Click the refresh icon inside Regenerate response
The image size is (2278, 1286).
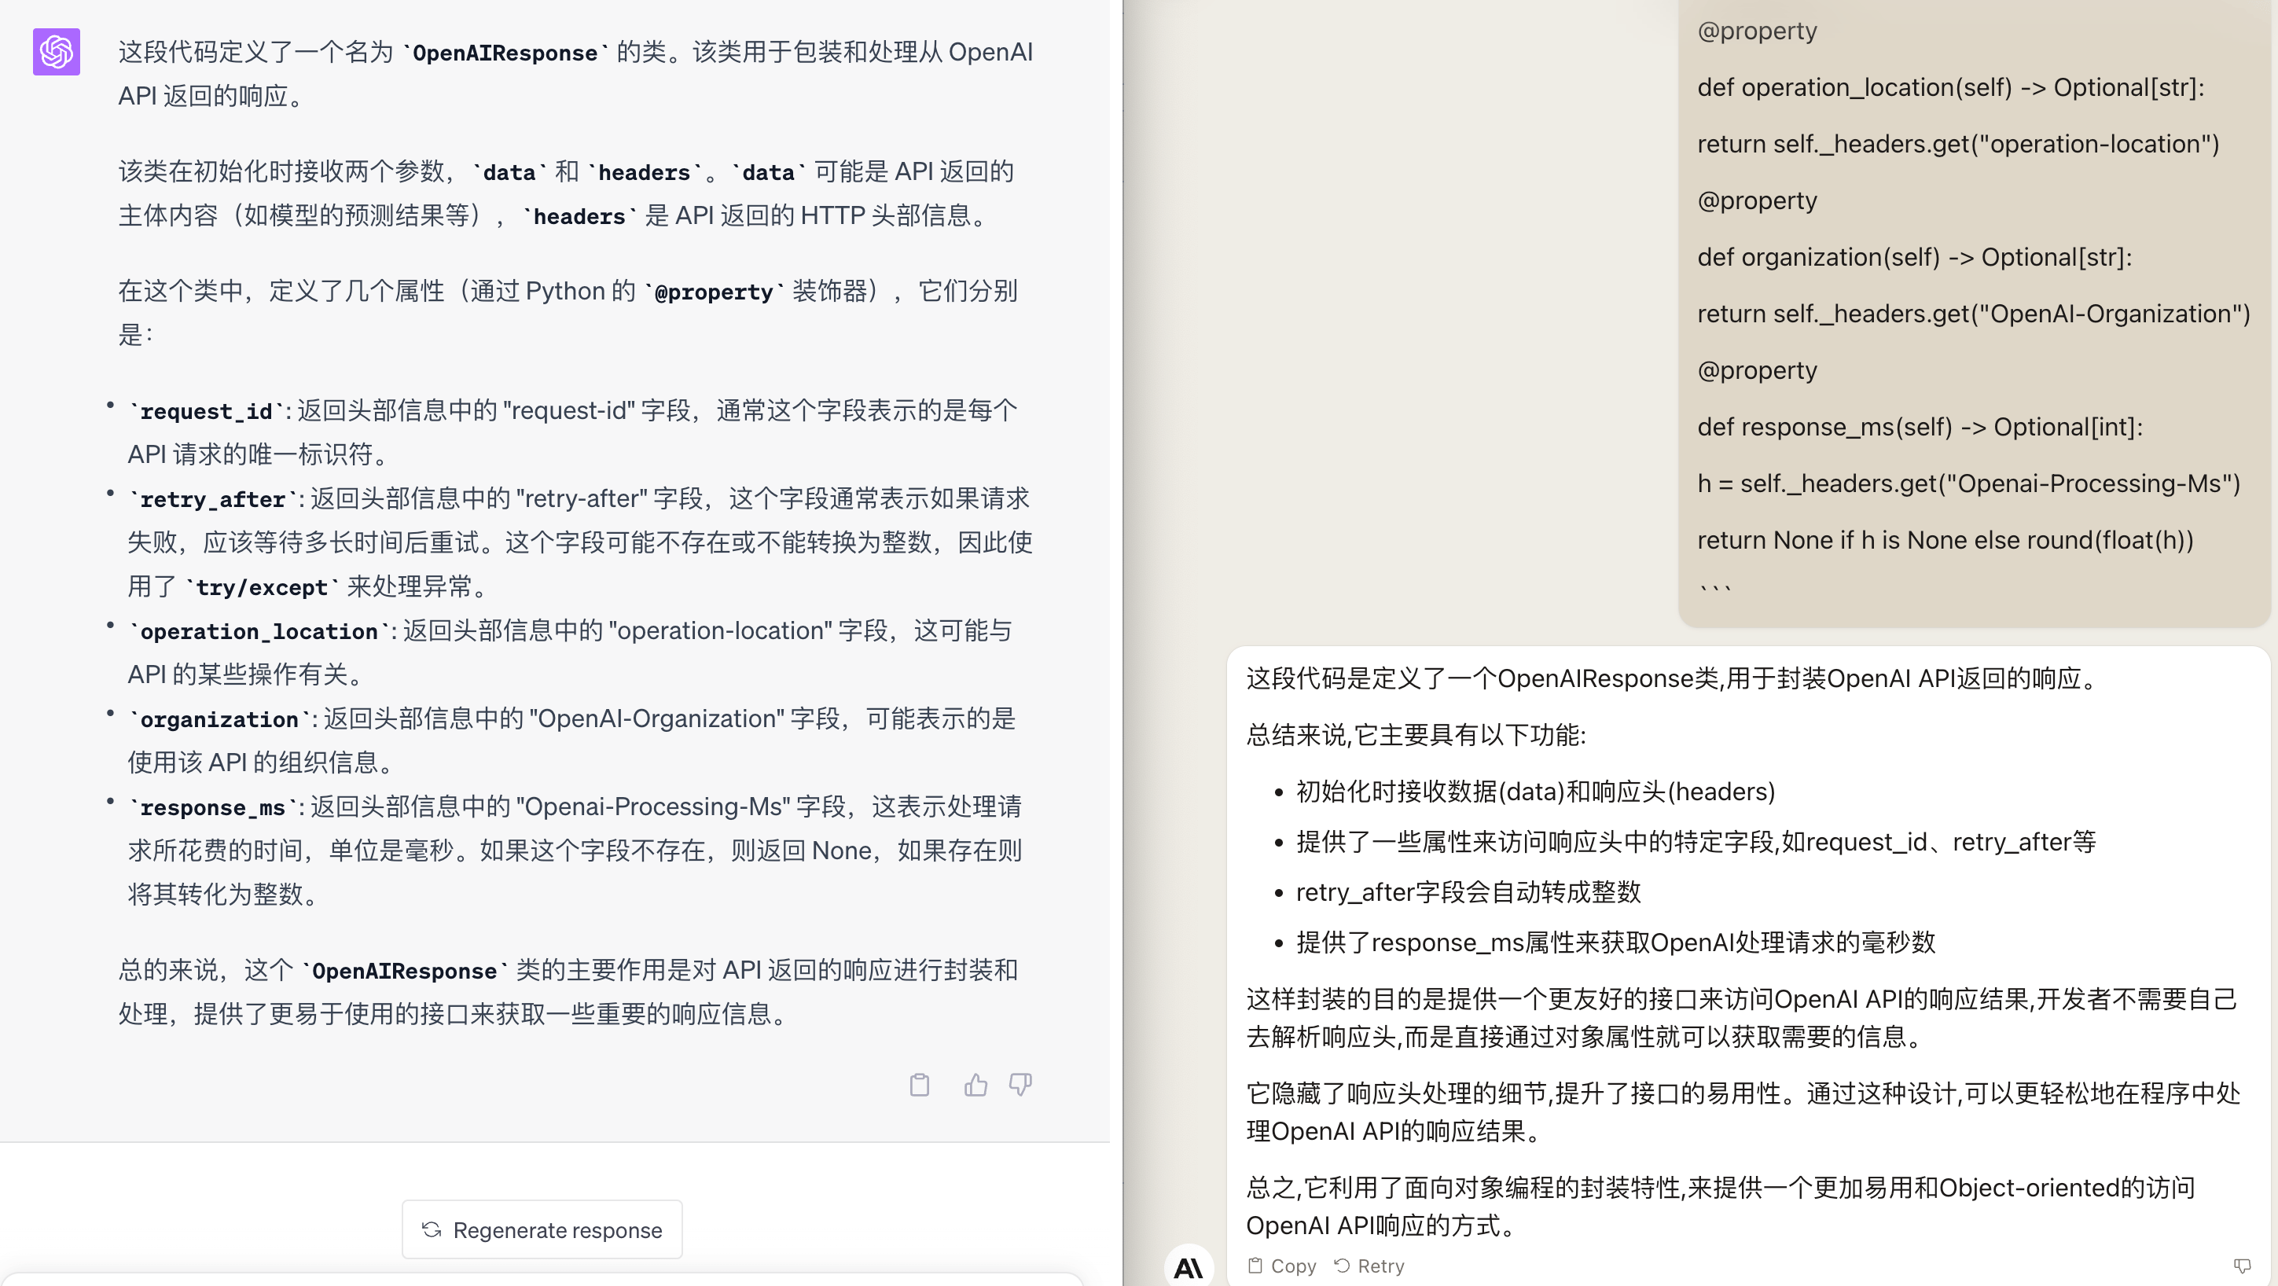tap(431, 1229)
